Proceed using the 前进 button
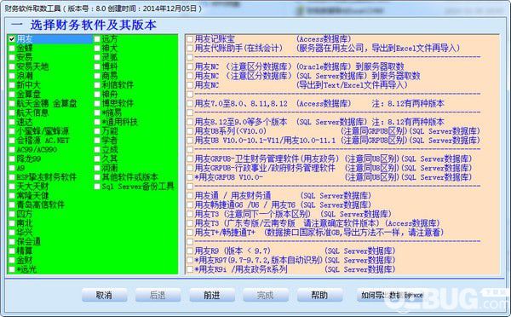The width and height of the screenshot is (511, 317). [212, 295]
